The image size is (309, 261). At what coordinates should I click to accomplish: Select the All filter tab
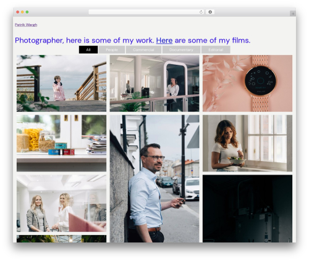88,49
